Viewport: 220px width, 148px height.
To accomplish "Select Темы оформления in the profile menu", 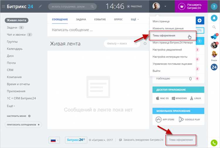I will [x=173, y=35].
